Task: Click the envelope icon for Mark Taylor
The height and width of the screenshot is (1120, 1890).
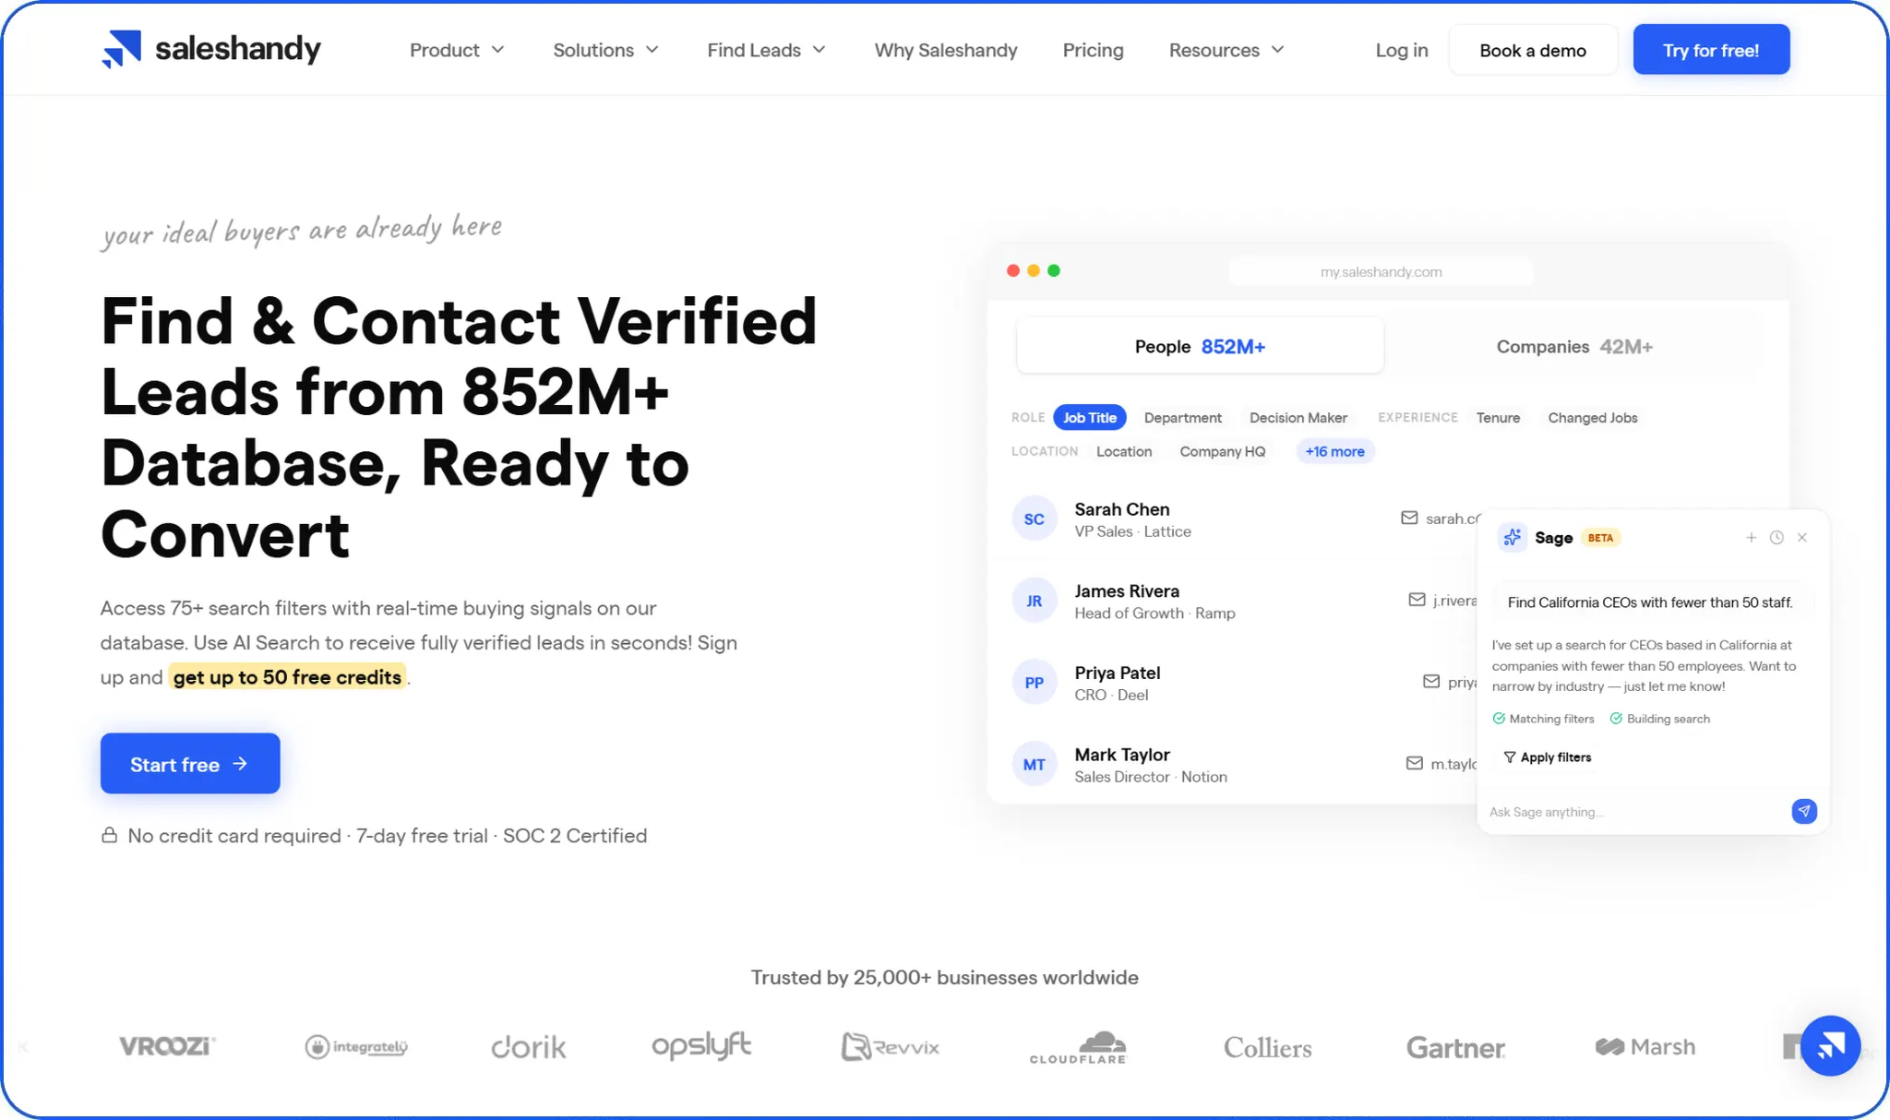Action: pyautogui.click(x=1414, y=763)
